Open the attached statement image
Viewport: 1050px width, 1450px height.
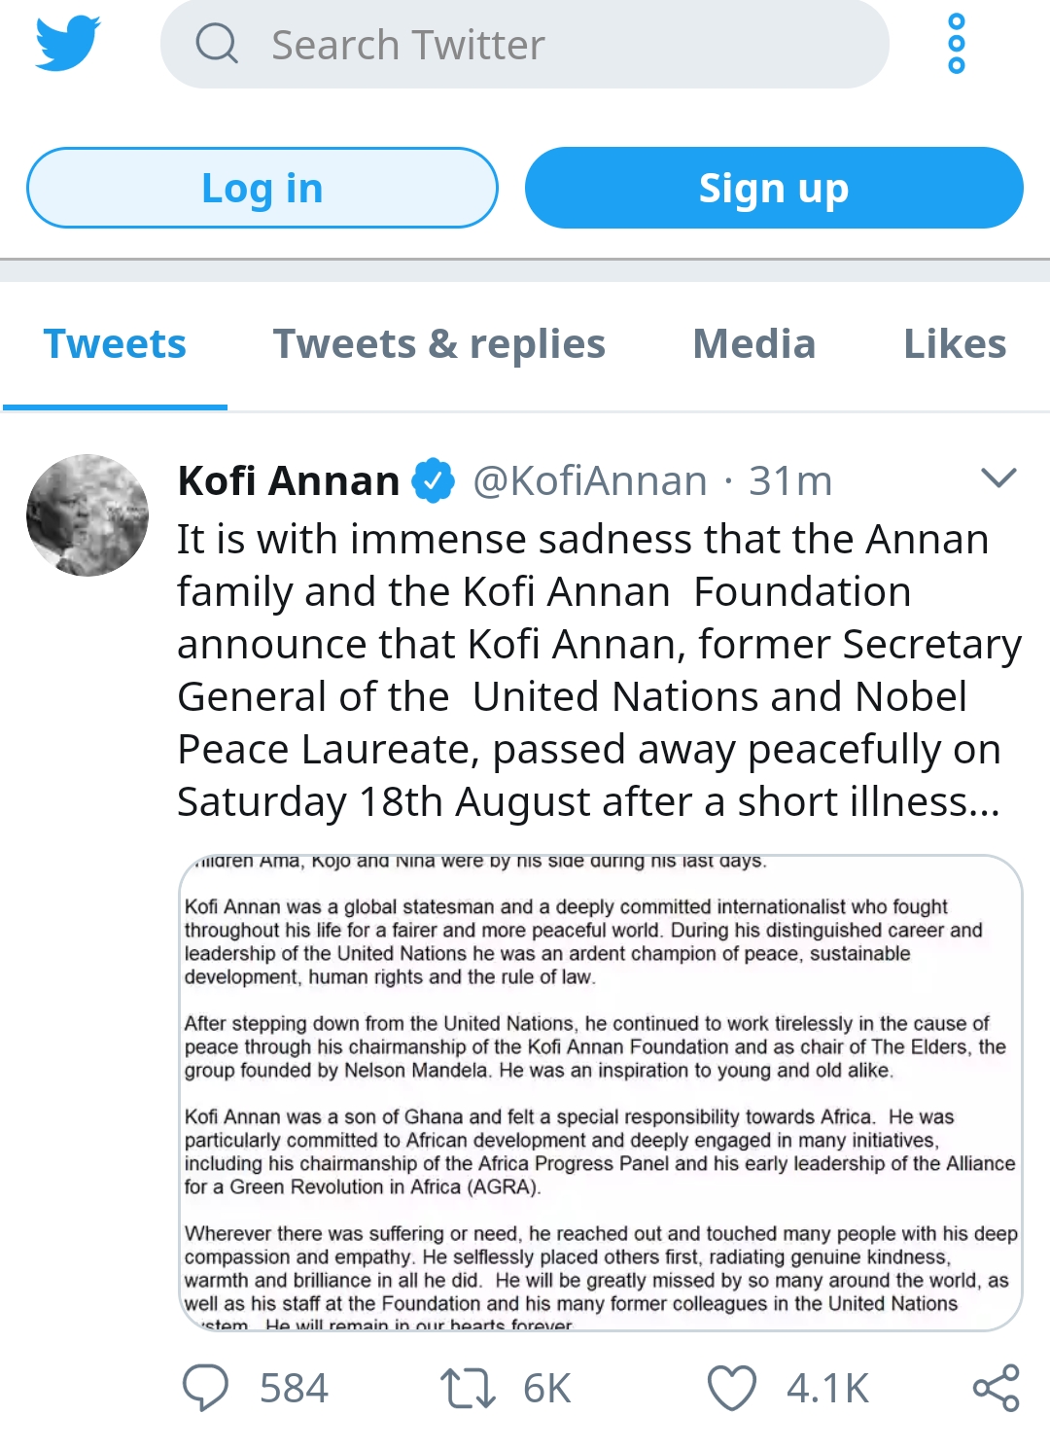click(600, 1092)
